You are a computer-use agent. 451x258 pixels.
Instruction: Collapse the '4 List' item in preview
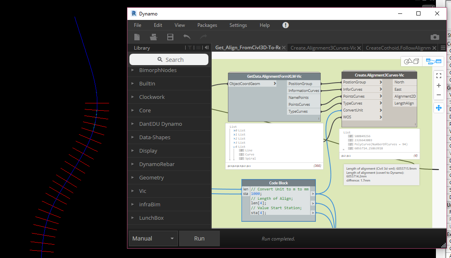(234, 146)
